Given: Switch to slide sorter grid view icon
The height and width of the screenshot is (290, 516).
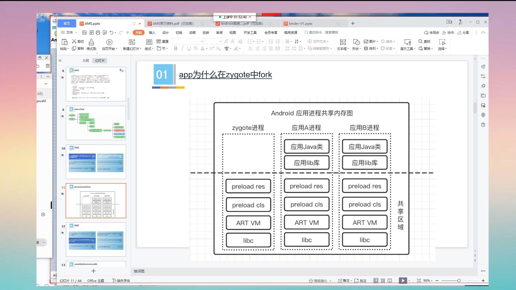Looking at the screenshot, I should click(383, 281).
